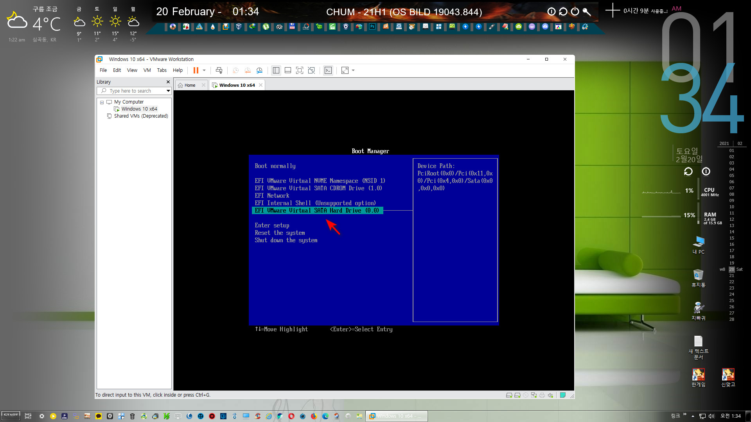Click the network adapter status icon
Screen dimensions: 751x422
(x=534, y=395)
